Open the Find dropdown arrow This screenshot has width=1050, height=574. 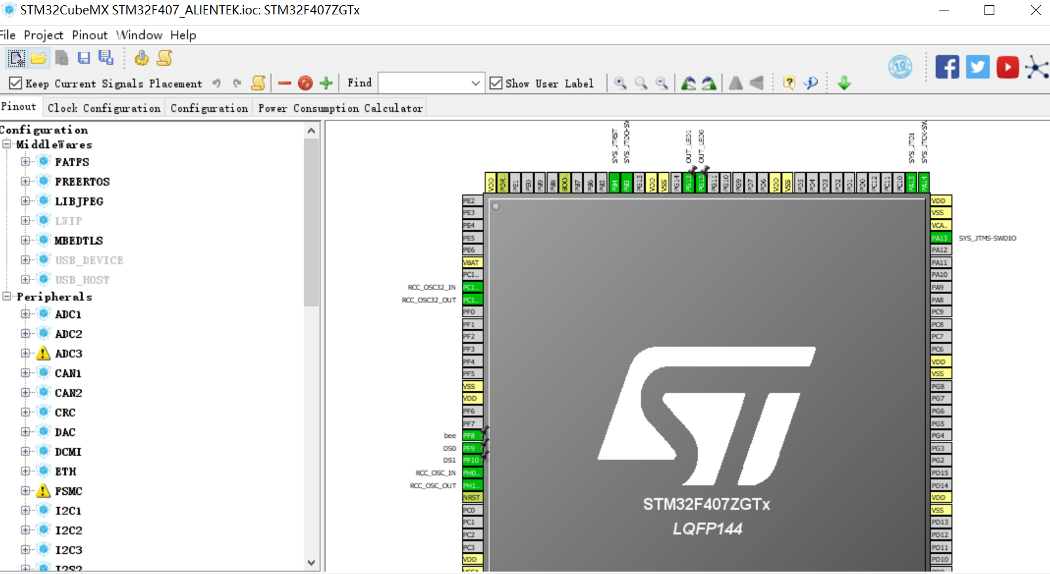476,83
